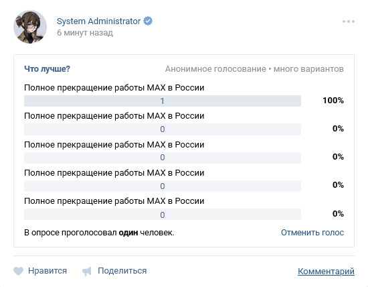
Task: Select the fourth poll option bar
Action: tap(163, 186)
